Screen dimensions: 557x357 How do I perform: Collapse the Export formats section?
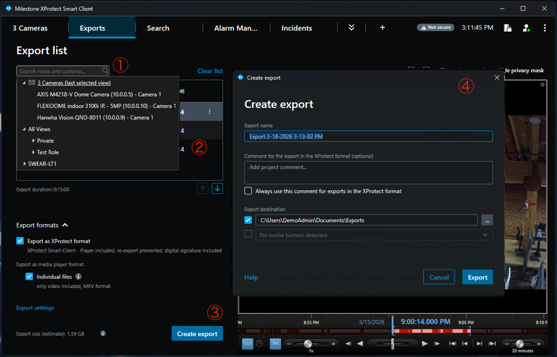[x=65, y=225]
